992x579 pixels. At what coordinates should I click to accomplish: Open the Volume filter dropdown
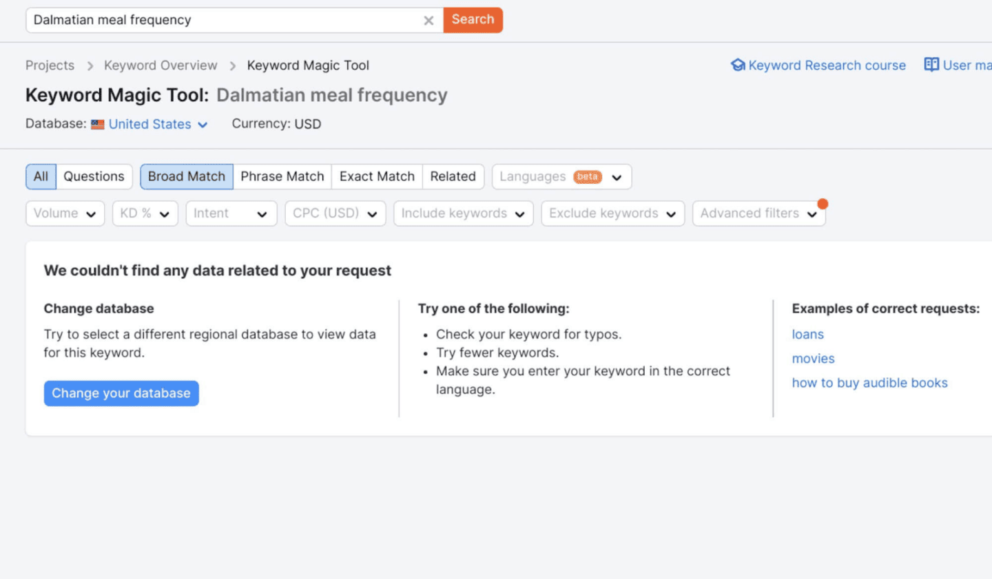tap(65, 213)
